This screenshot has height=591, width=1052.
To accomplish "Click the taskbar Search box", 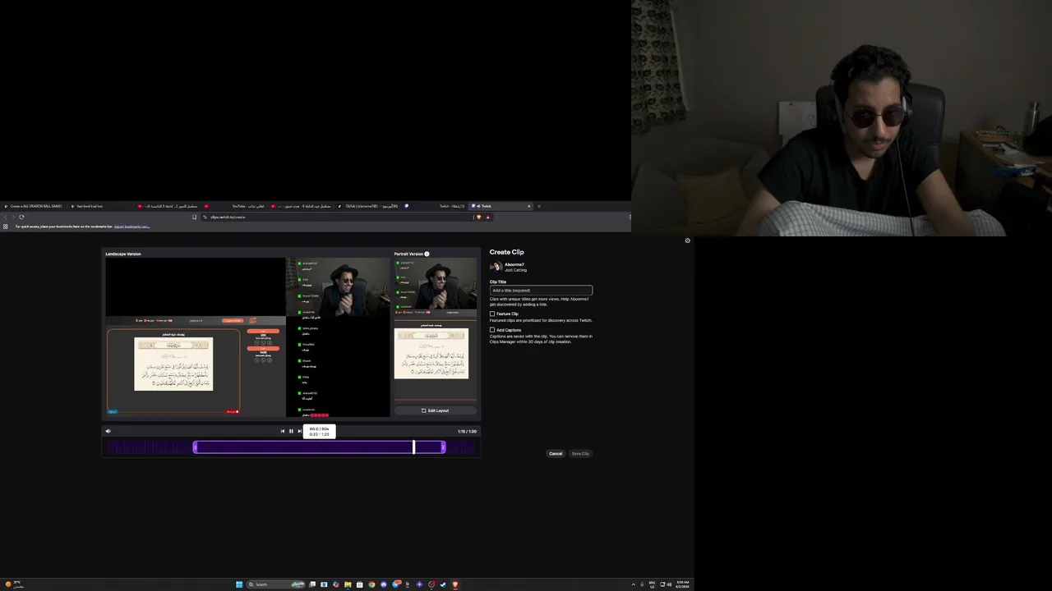I will click(x=276, y=584).
